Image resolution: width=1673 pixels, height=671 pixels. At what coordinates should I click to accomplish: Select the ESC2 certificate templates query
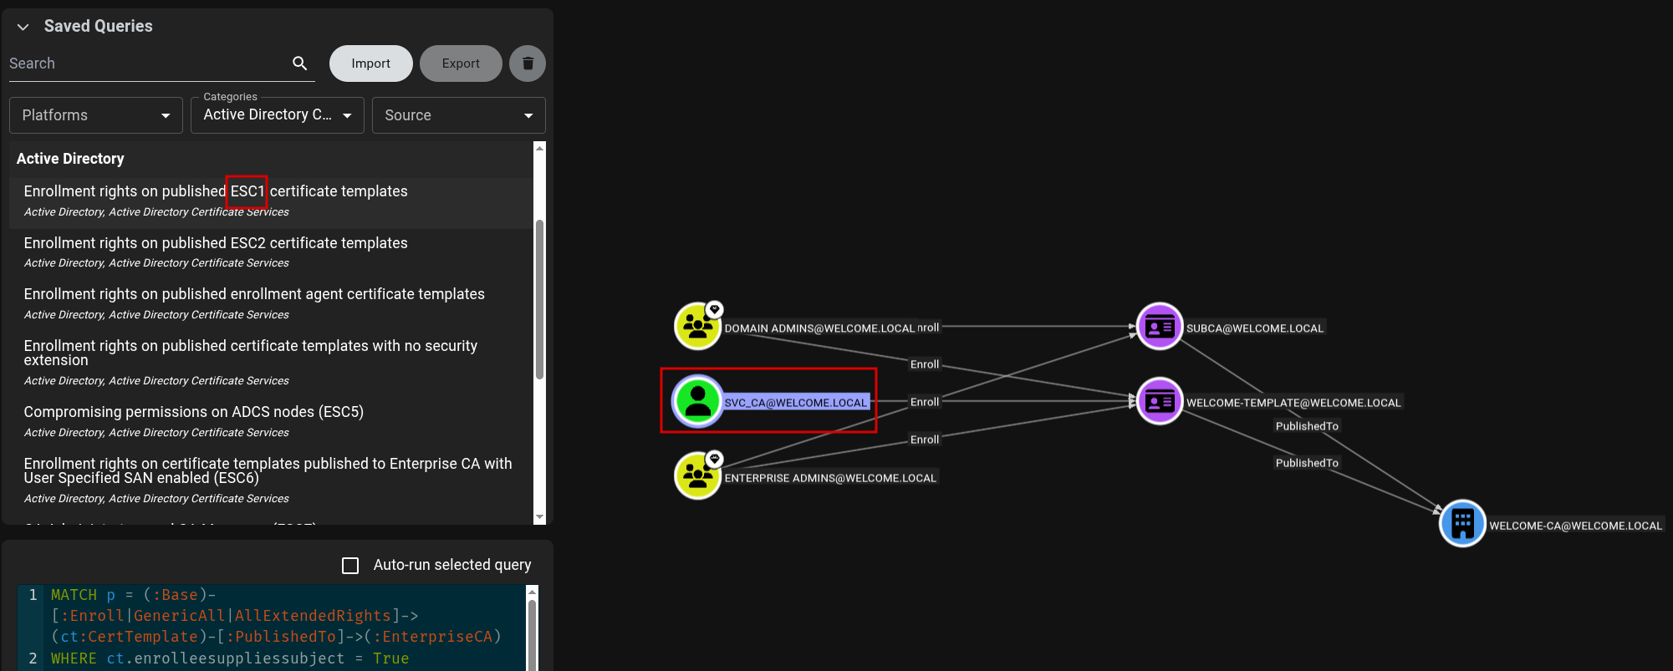point(271,252)
